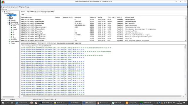Click the Period tag arrow icon

click(11, 29)
